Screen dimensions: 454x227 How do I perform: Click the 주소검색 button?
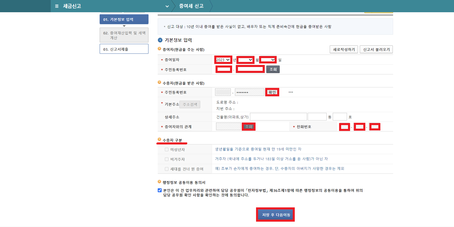tap(190, 104)
